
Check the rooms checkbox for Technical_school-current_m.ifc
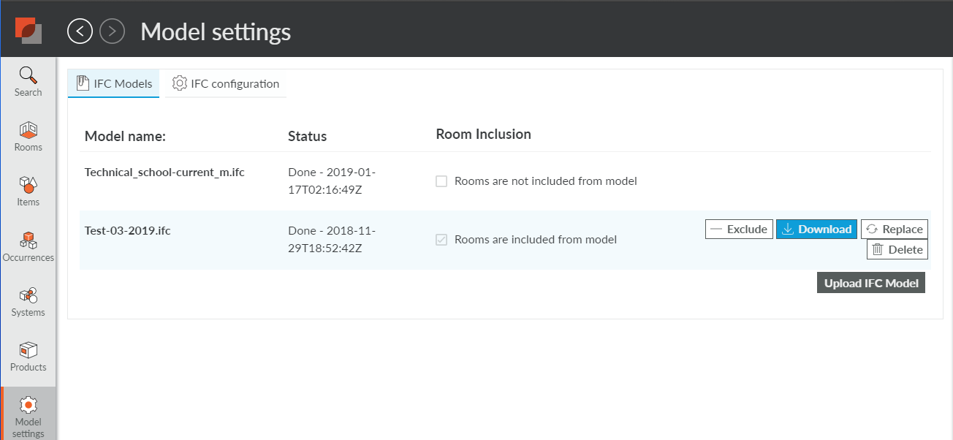441,181
